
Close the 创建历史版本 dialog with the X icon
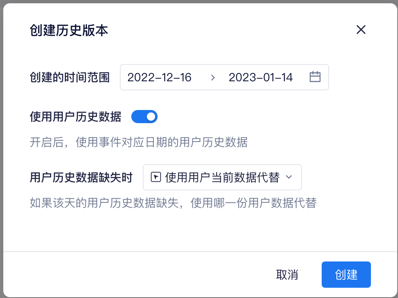click(x=361, y=30)
